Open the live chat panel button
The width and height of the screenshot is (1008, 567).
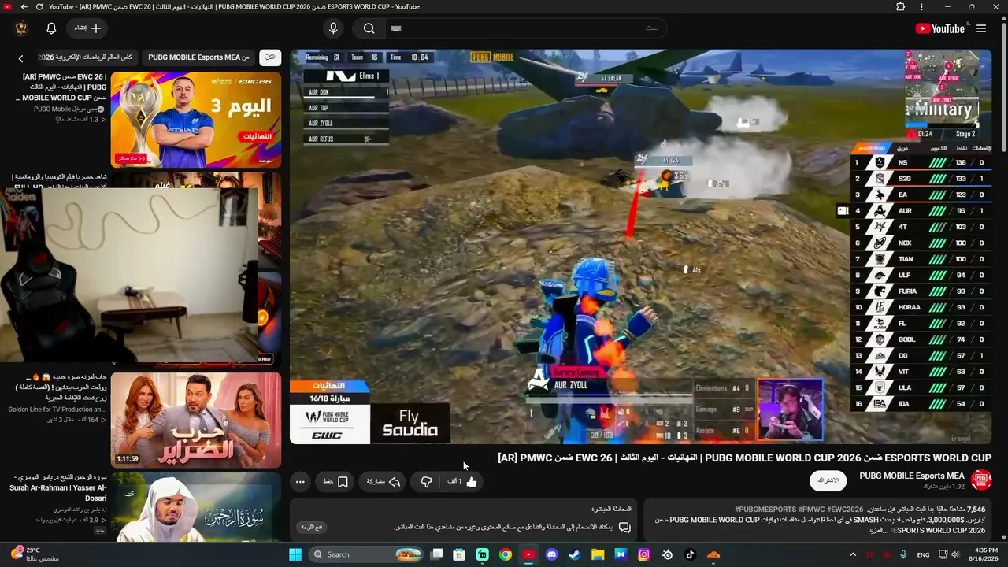point(312,527)
